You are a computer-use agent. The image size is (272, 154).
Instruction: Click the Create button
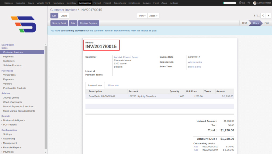(x=64, y=16)
